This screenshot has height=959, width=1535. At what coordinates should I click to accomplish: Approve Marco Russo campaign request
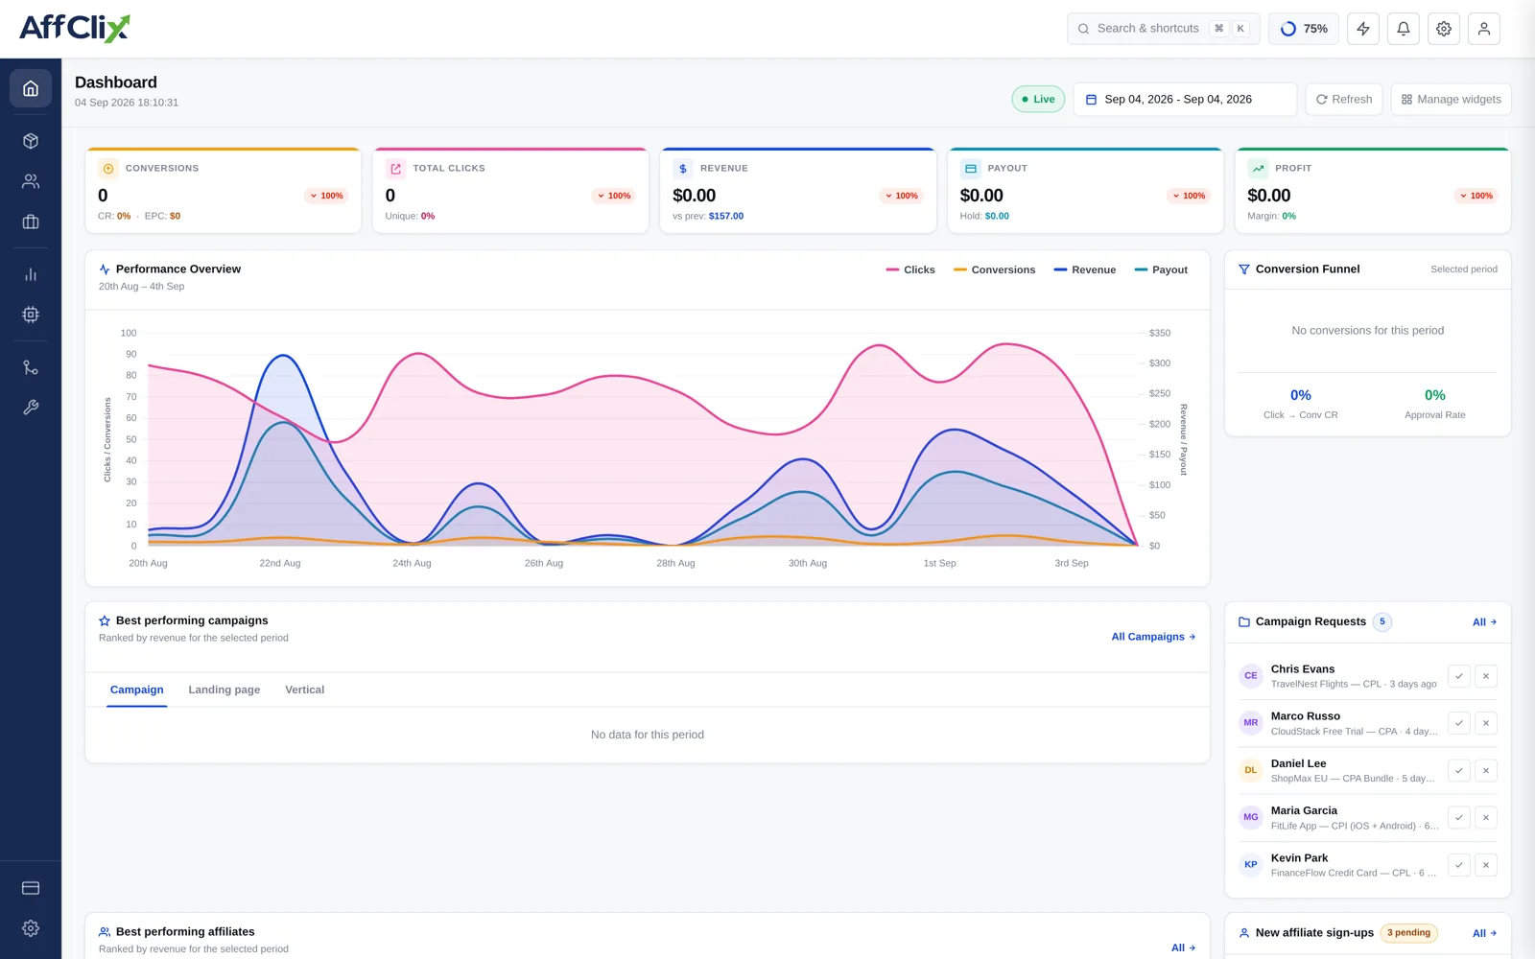pos(1459,723)
